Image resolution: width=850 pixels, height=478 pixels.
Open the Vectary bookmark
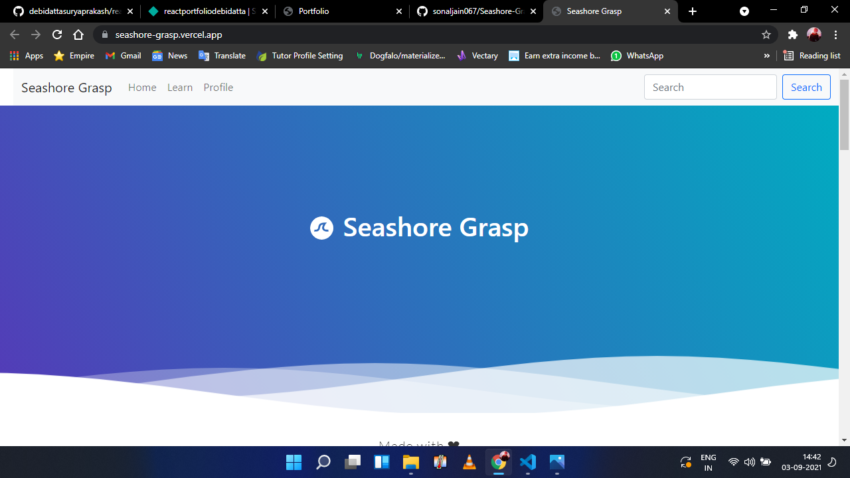(x=477, y=56)
